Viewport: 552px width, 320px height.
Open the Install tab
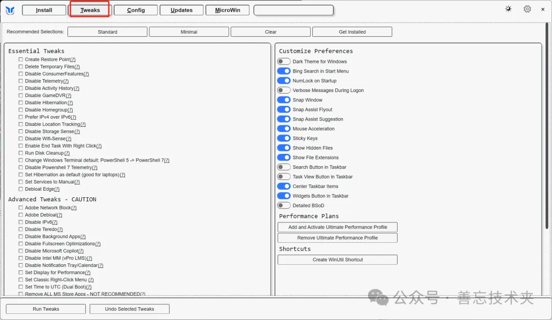pos(44,10)
